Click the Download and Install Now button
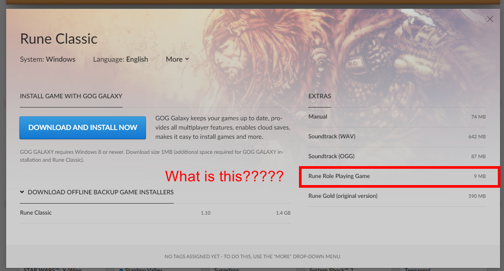This screenshot has width=504, height=271. pyautogui.click(x=83, y=128)
